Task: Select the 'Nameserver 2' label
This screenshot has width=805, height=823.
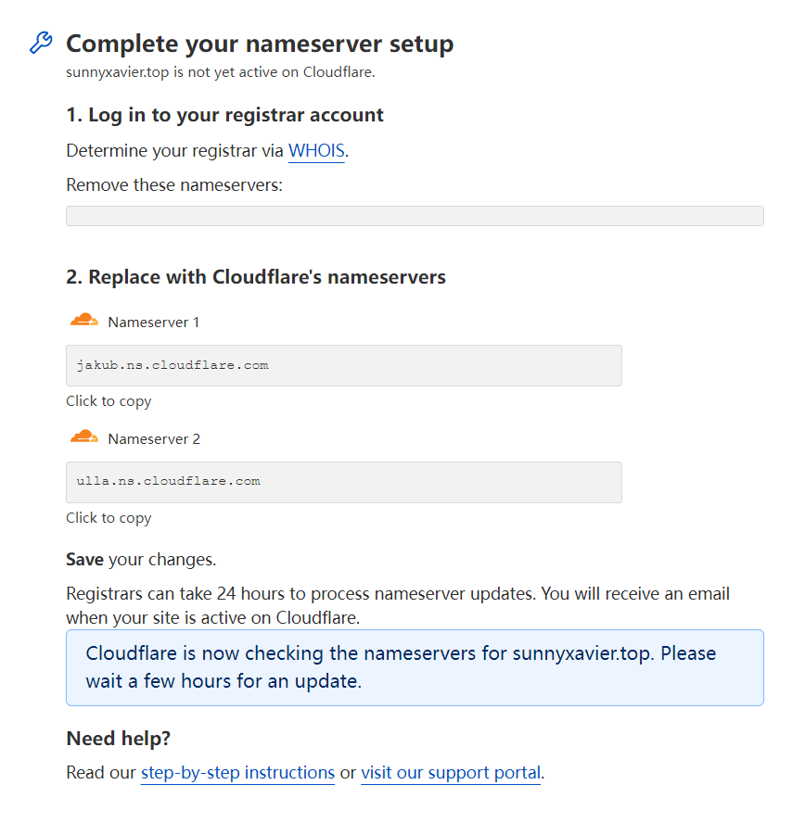Action: tap(154, 438)
